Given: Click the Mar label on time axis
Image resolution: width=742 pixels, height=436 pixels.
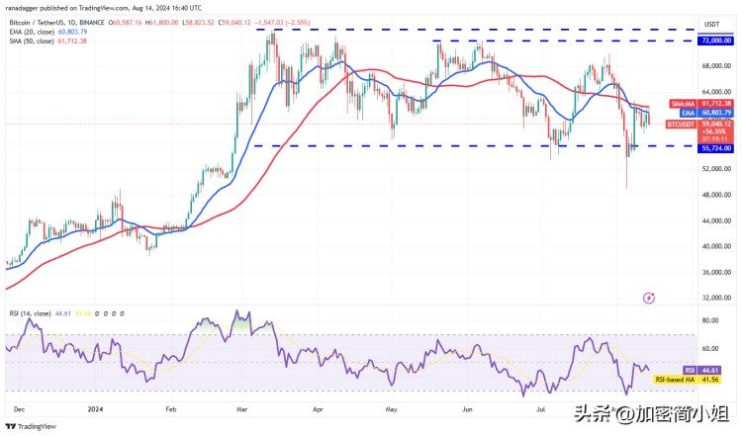Looking at the screenshot, I should [241, 409].
